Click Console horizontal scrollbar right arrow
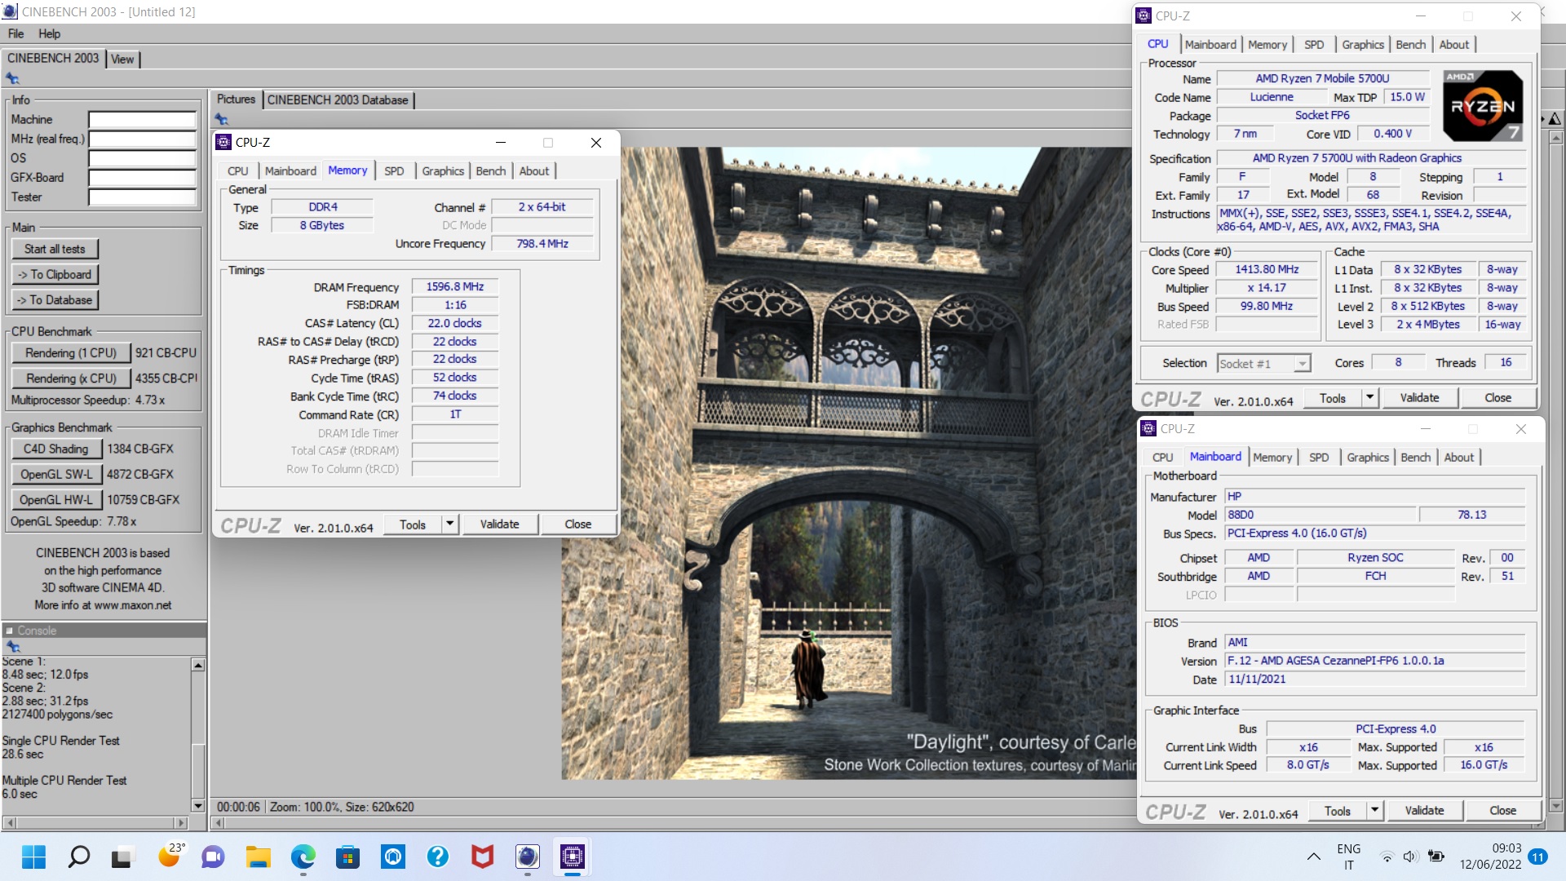 pyautogui.click(x=181, y=822)
